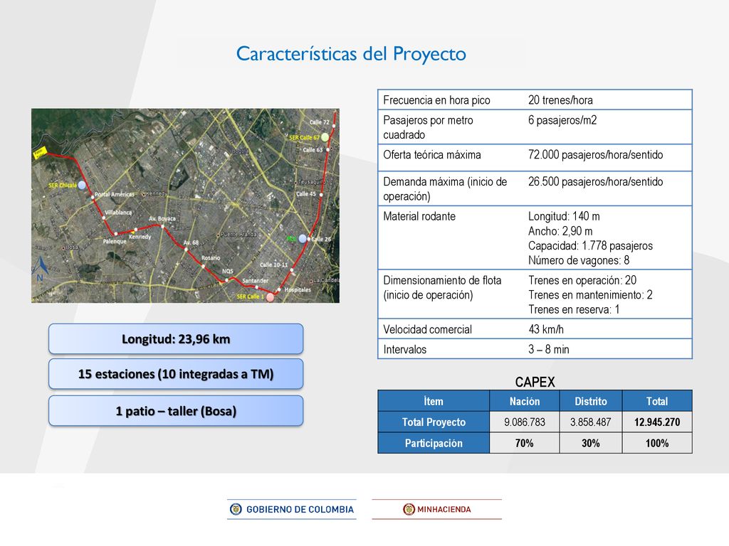This screenshot has width=729, height=546.
Task: Click the '9.086.783' cell
Action: [x=525, y=422]
